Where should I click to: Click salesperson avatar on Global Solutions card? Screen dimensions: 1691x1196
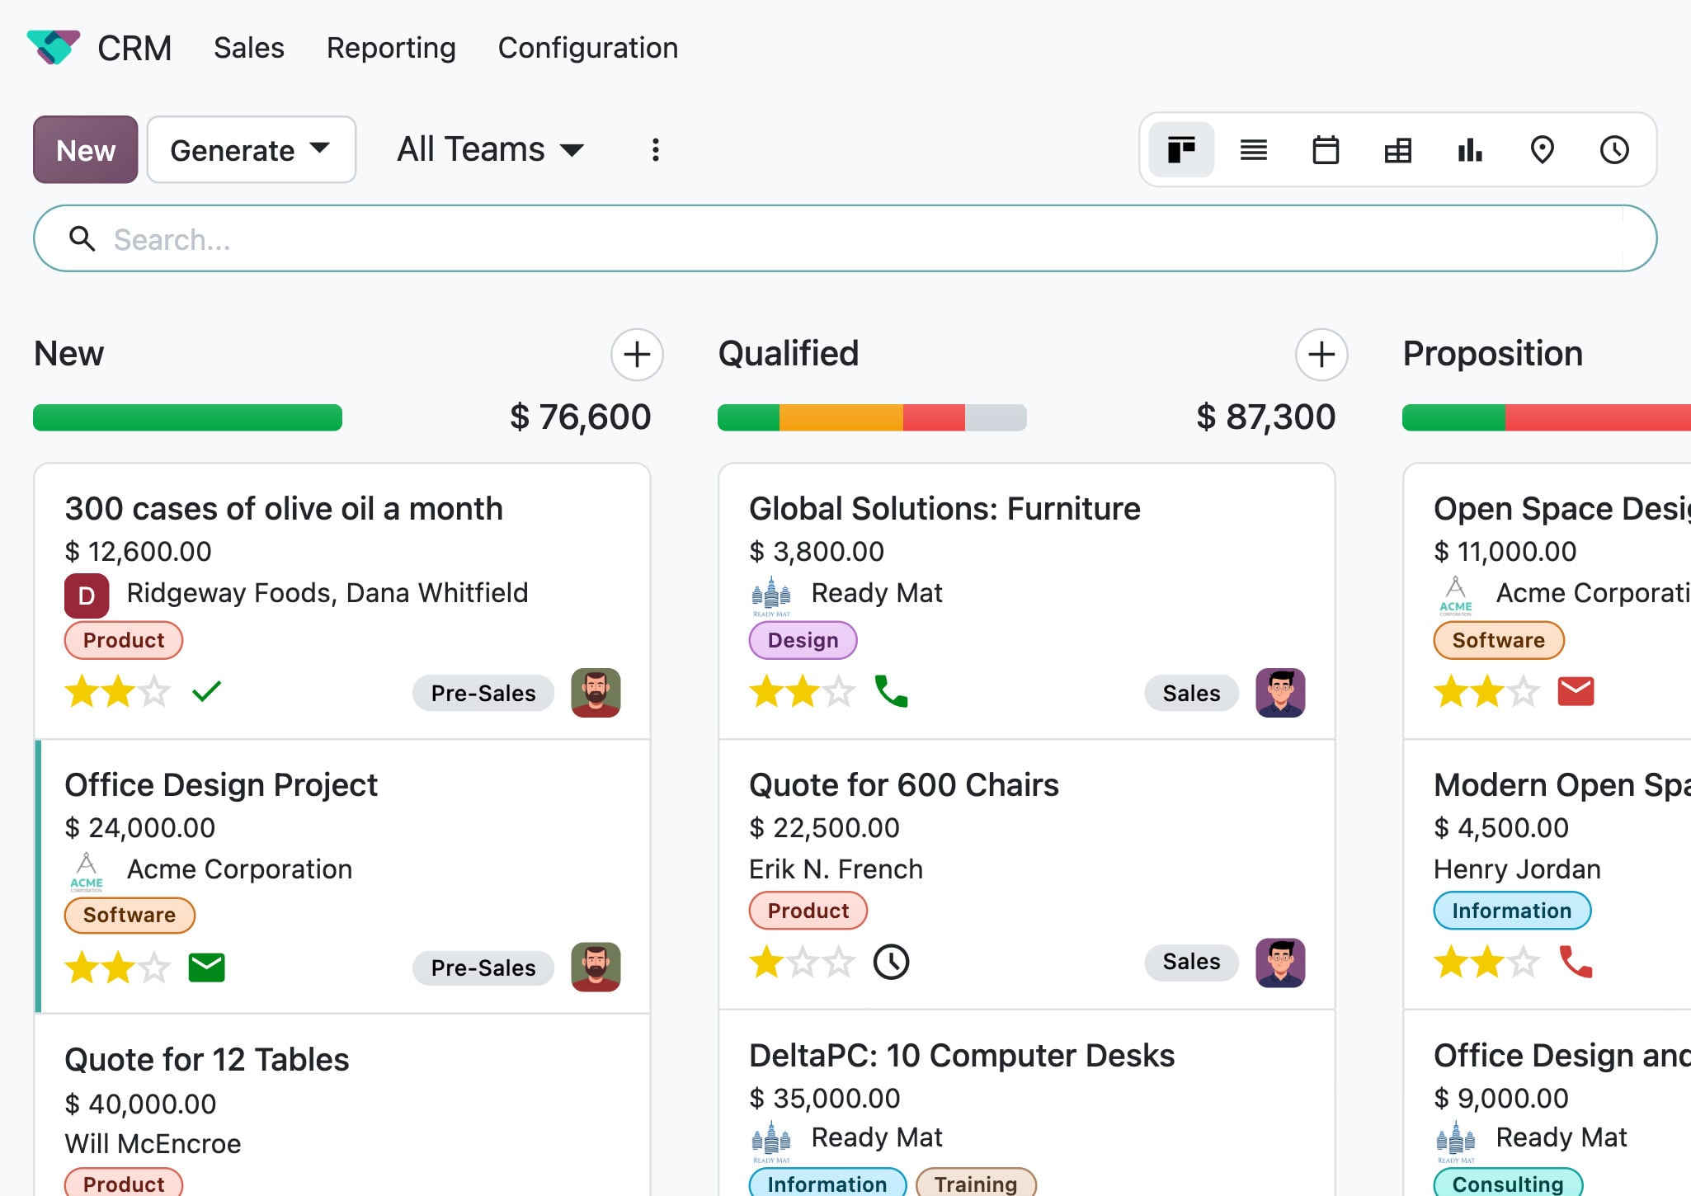click(1280, 693)
